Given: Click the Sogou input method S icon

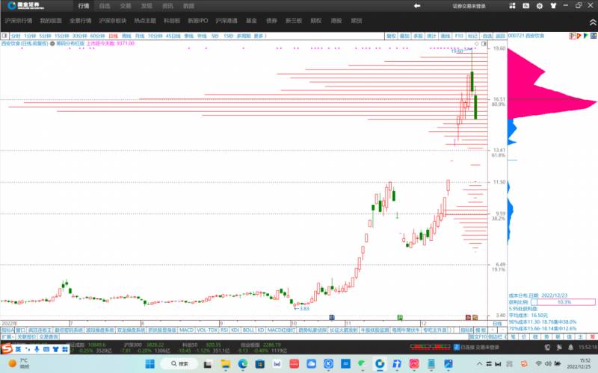Looking at the screenshot, I should point(6,348).
